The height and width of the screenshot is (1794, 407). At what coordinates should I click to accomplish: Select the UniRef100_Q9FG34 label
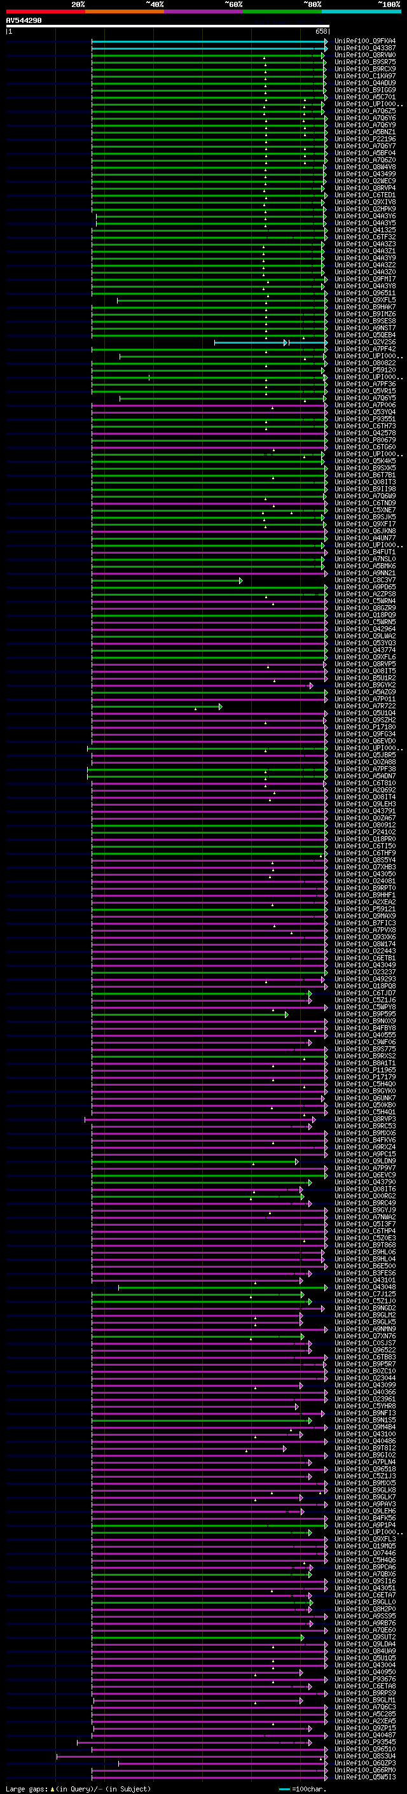[x=365, y=735]
